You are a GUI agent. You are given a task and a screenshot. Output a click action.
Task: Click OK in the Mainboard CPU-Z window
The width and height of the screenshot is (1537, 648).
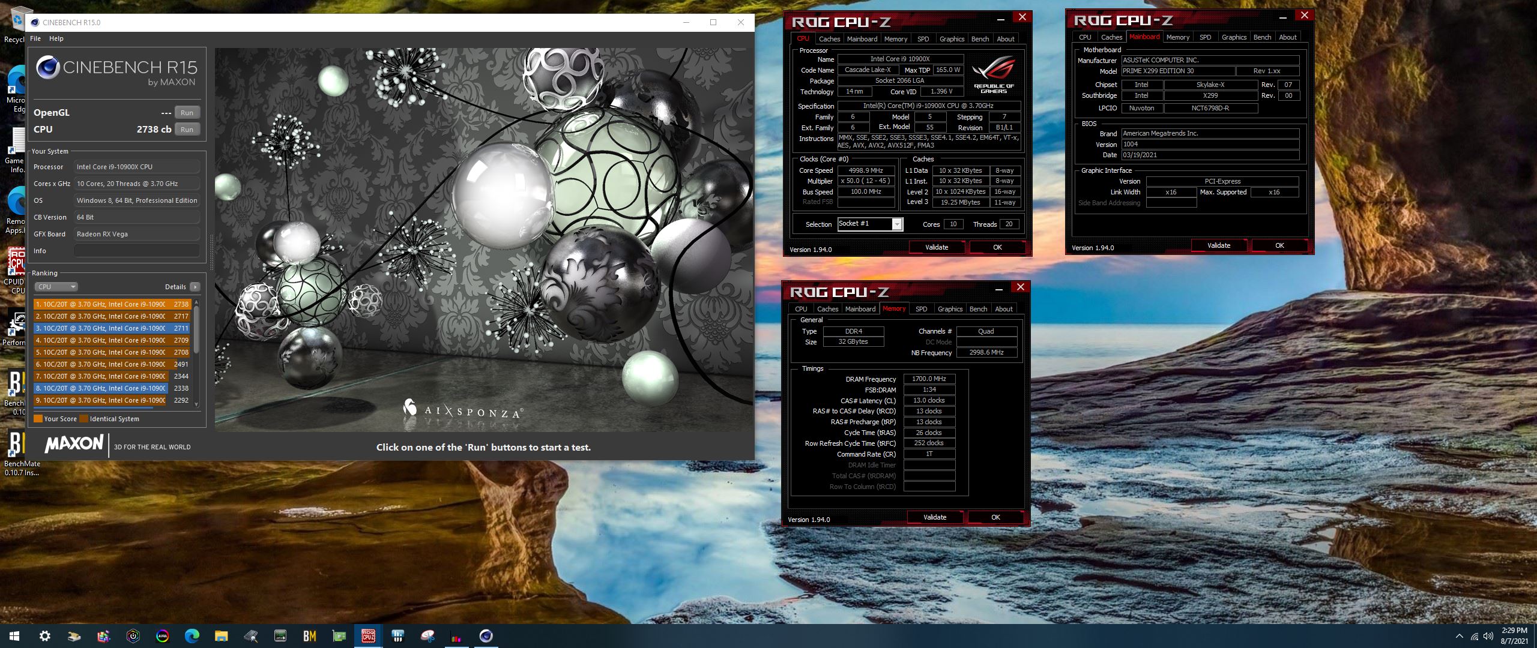pyautogui.click(x=1279, y=245)
